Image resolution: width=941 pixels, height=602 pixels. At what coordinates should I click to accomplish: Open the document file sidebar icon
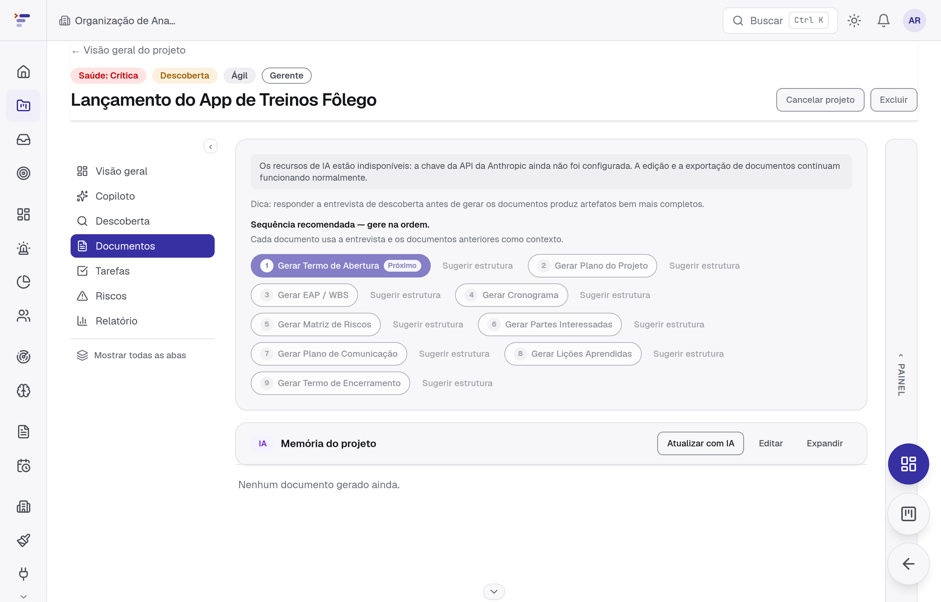tap(24, 432)
